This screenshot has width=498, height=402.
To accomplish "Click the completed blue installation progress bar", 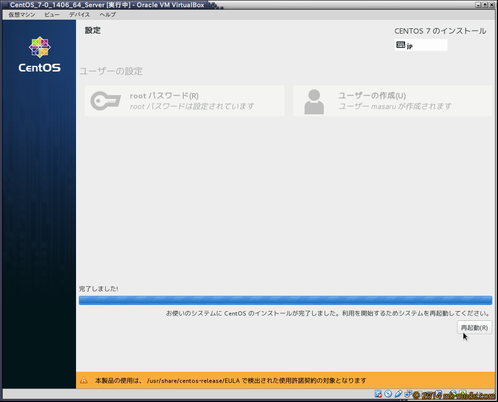I will point(285,301).
